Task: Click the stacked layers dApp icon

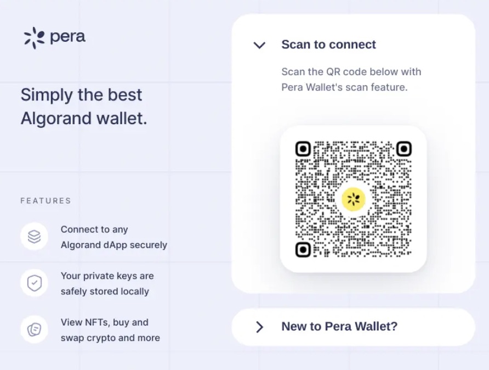Action: pyautogui.click(x=35, y=237)
